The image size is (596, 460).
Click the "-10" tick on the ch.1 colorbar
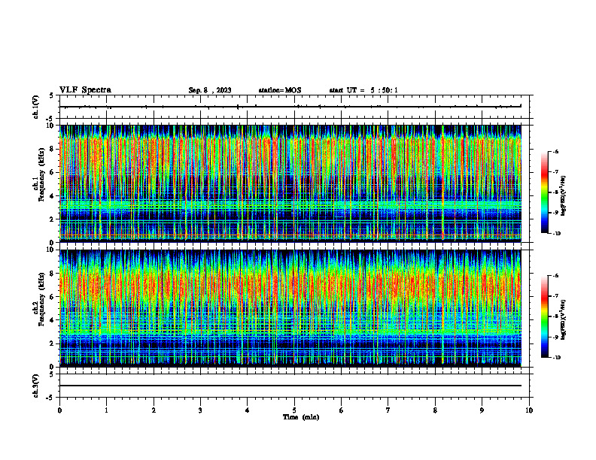coord(557,234)
